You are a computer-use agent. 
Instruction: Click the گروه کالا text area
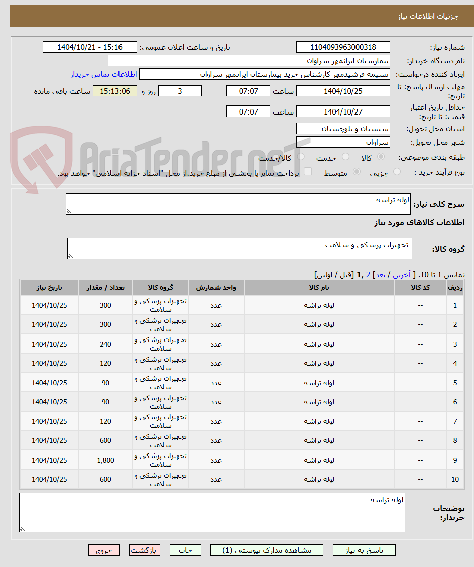[240, 249]
